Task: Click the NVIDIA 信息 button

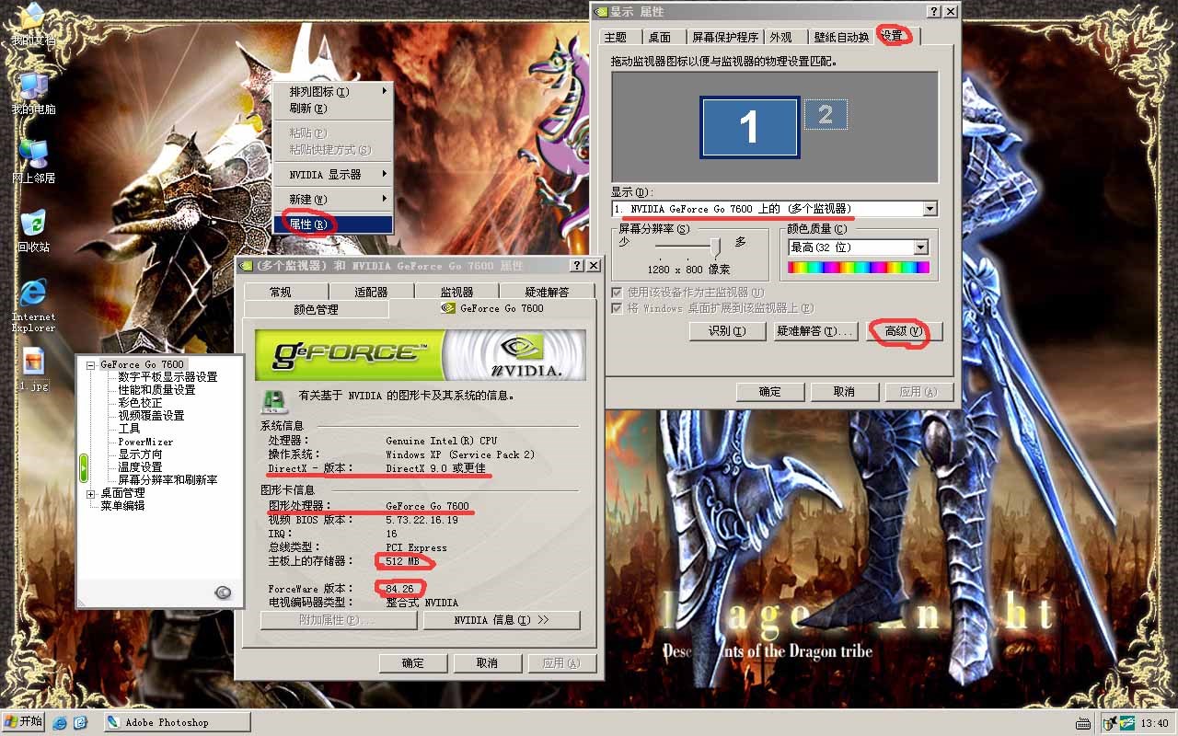Action: coord(502,620)
